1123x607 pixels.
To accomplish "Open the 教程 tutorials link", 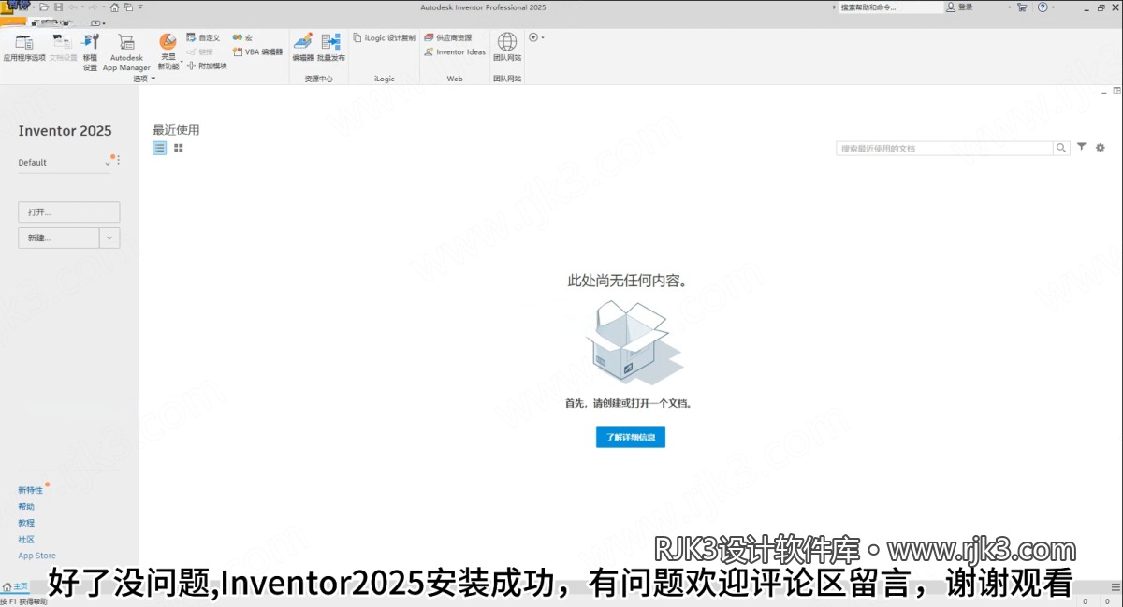I will 26,523.
